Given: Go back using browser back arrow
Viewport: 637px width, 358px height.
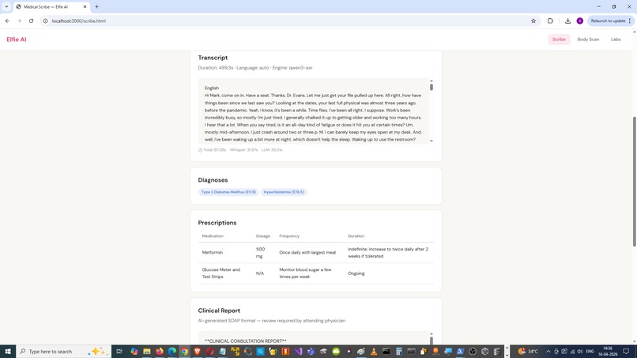Looking at the screenshot, I should pyautogui.click(x=7, y=21).
